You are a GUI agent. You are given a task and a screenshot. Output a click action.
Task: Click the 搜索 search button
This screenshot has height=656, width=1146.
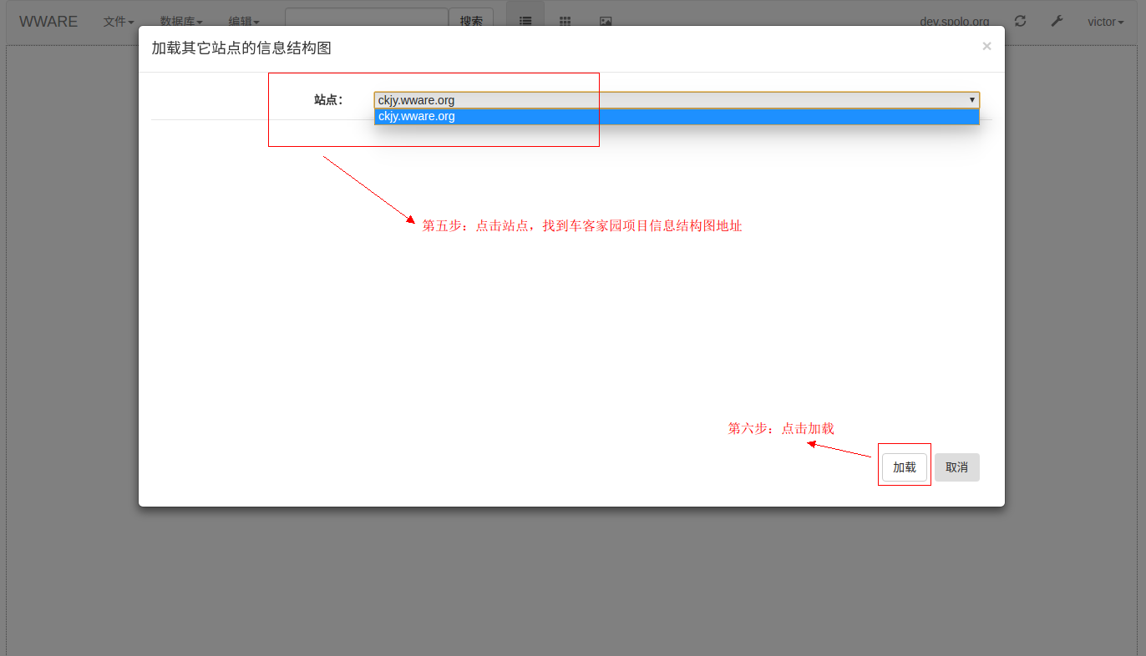pos(471,22)
